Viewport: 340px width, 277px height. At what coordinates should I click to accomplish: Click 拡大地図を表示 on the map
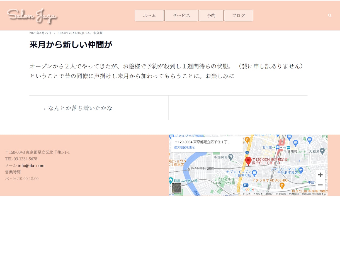point(184,147)
